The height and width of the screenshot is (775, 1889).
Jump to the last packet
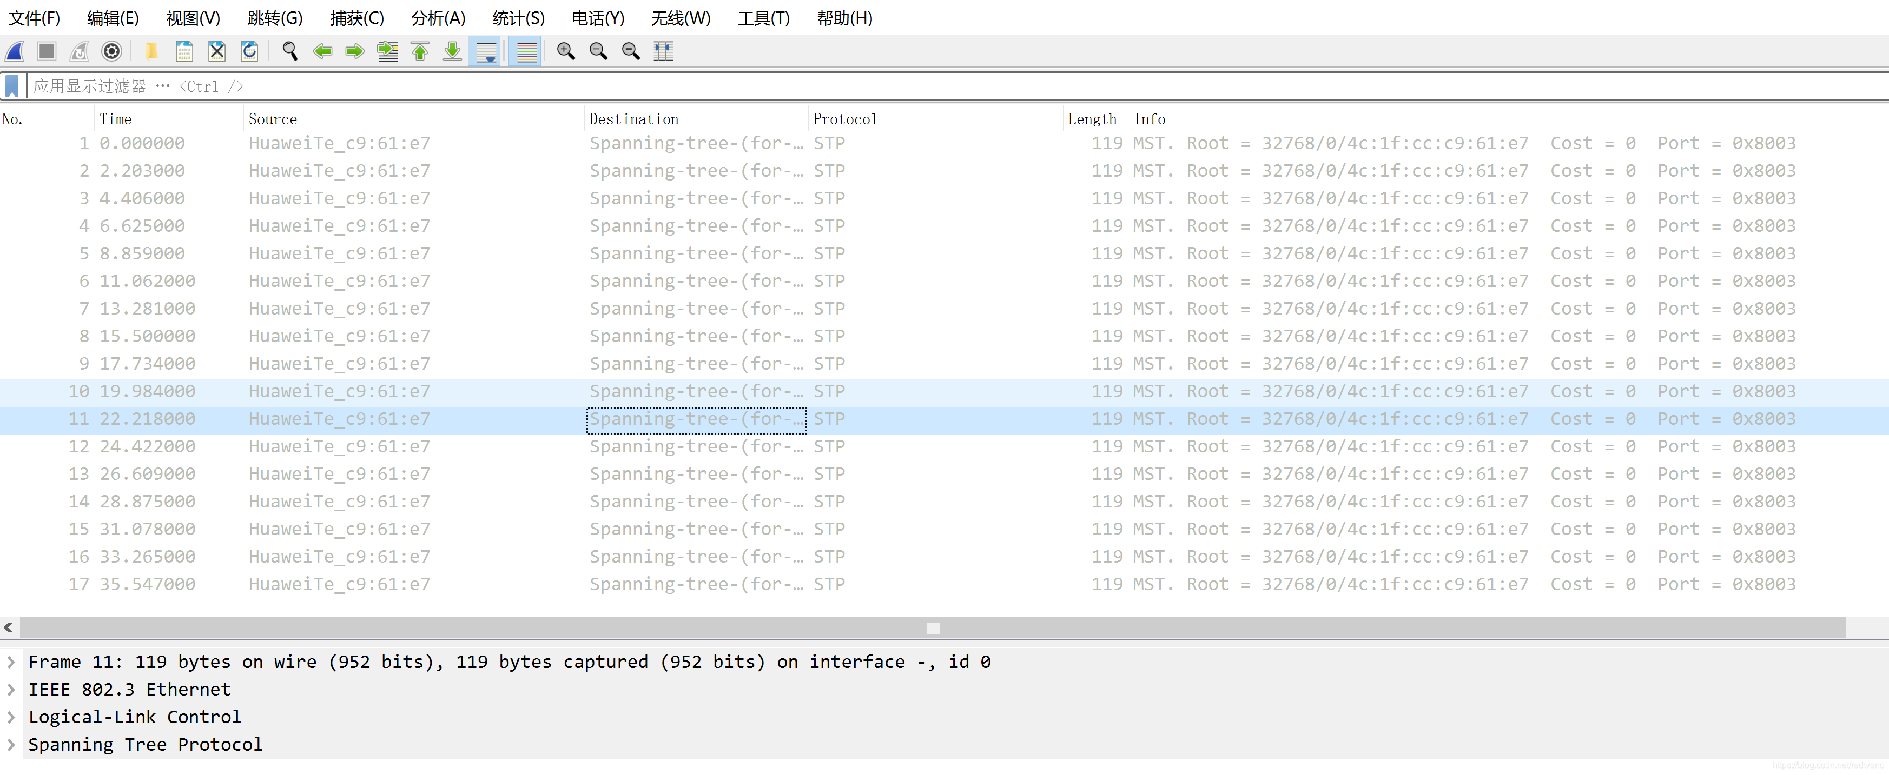tap(452, 51)
